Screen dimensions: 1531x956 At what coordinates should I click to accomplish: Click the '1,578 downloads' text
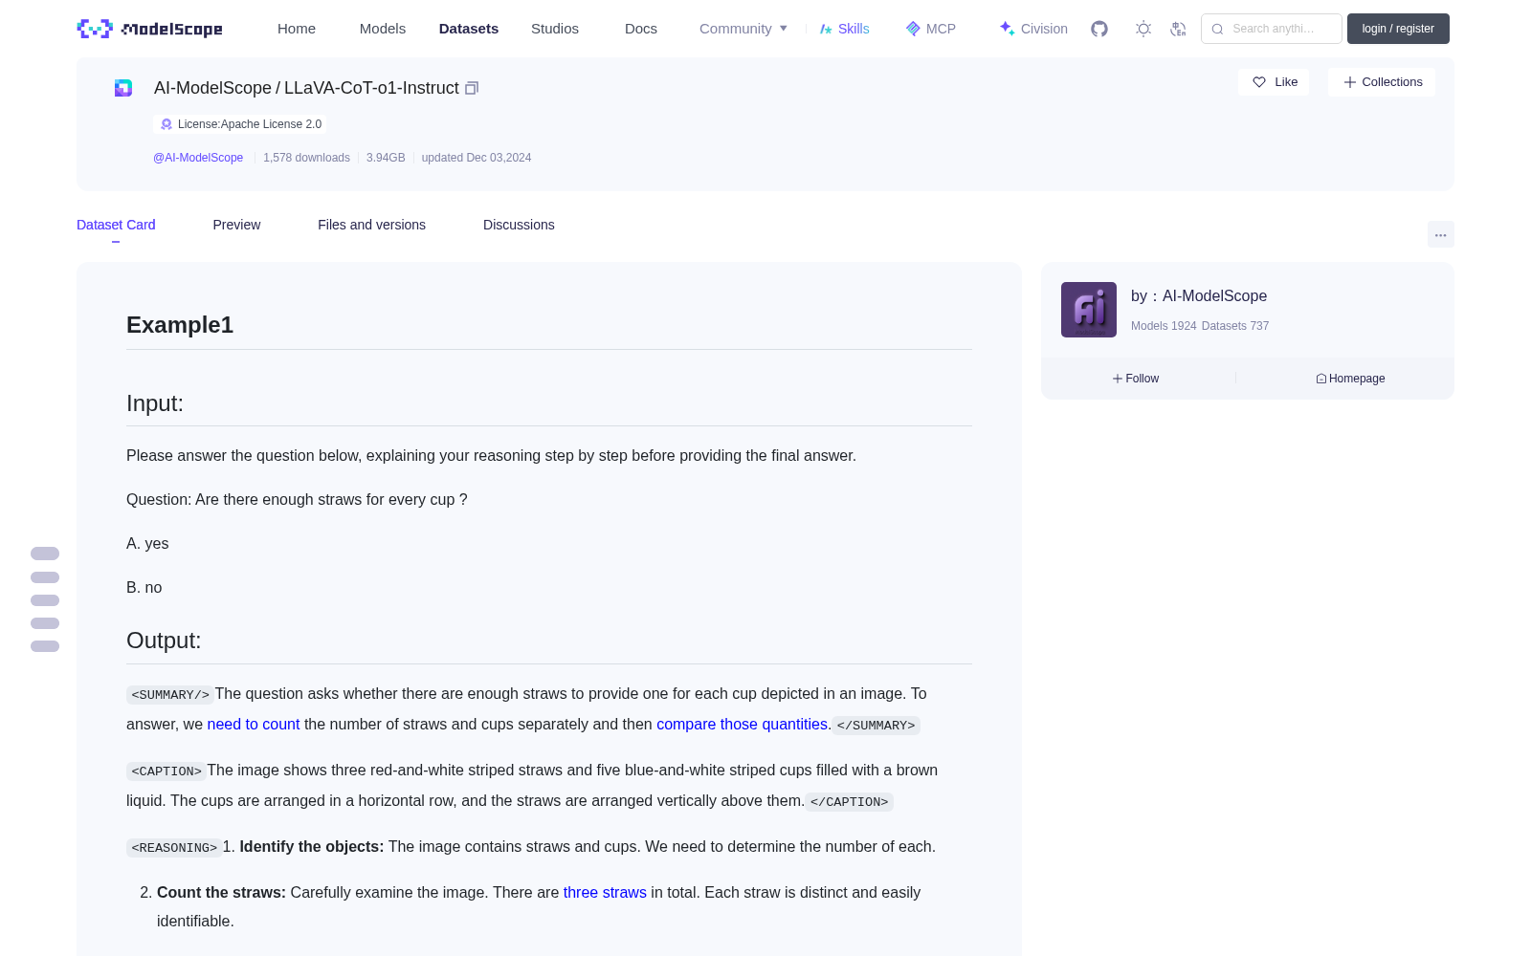point(306,158)
